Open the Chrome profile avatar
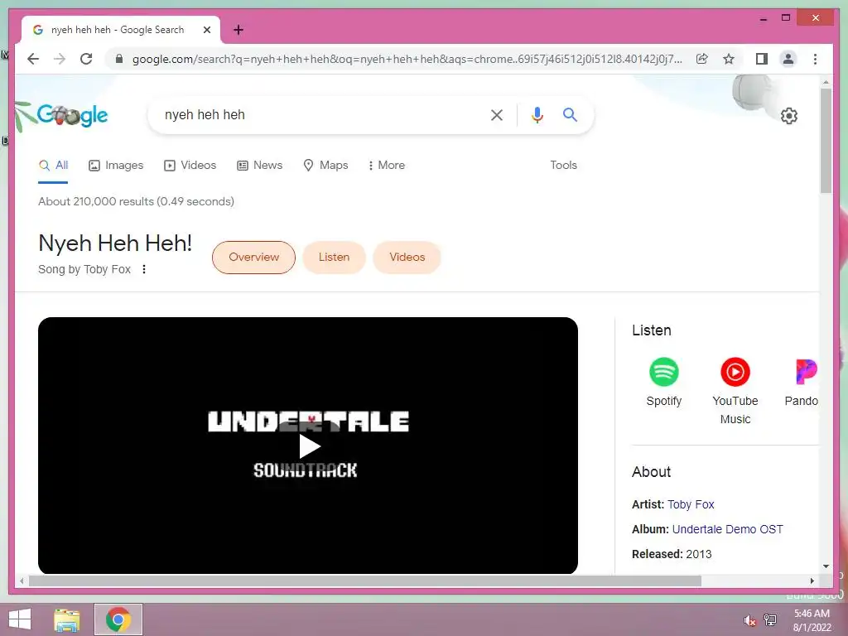The image size is (848, 636). (788, 59)
